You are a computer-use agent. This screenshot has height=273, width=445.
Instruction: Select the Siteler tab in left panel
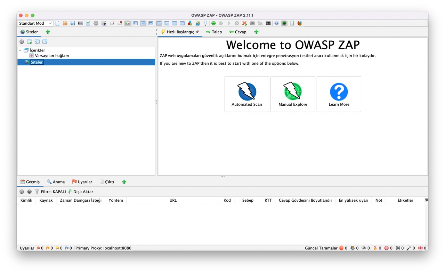29,32
